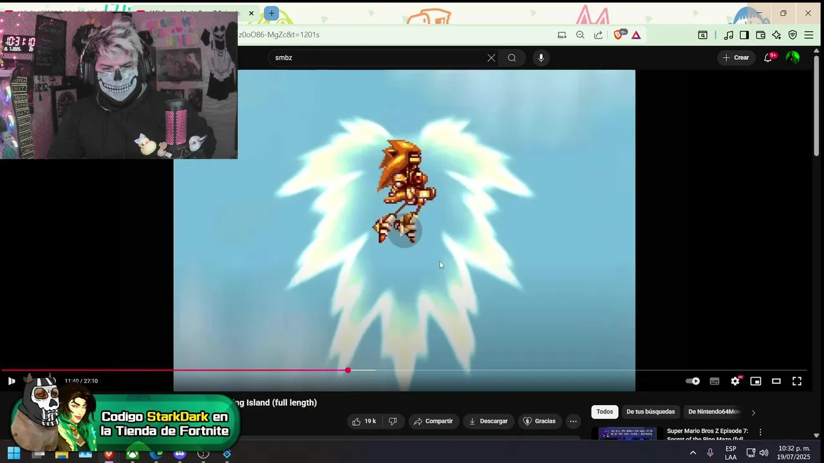Screen dimensions: 824x463
Task: Open Microsoft Edge in taskbar
Action: [156, 454]
